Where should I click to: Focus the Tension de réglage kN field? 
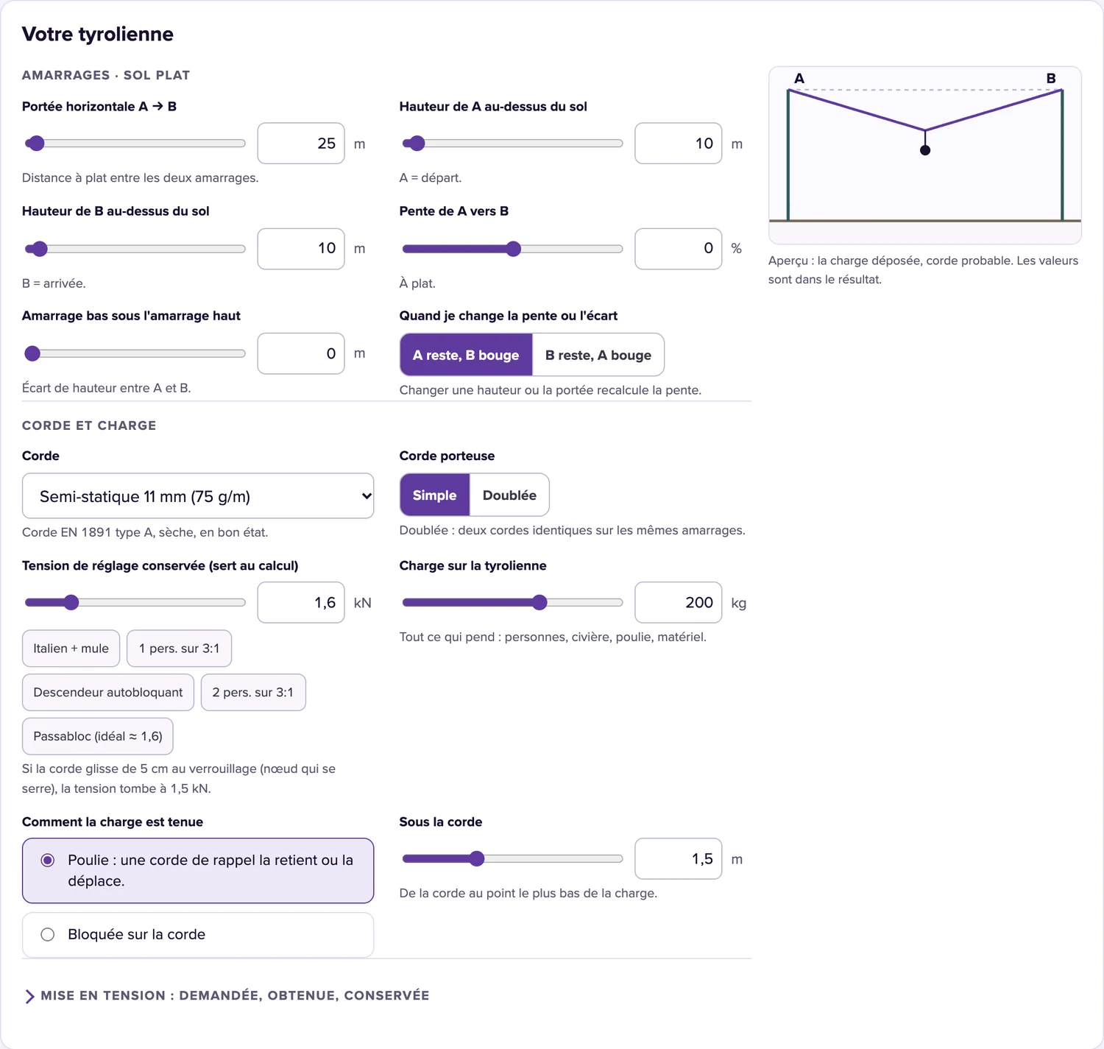tap(301, 603)
